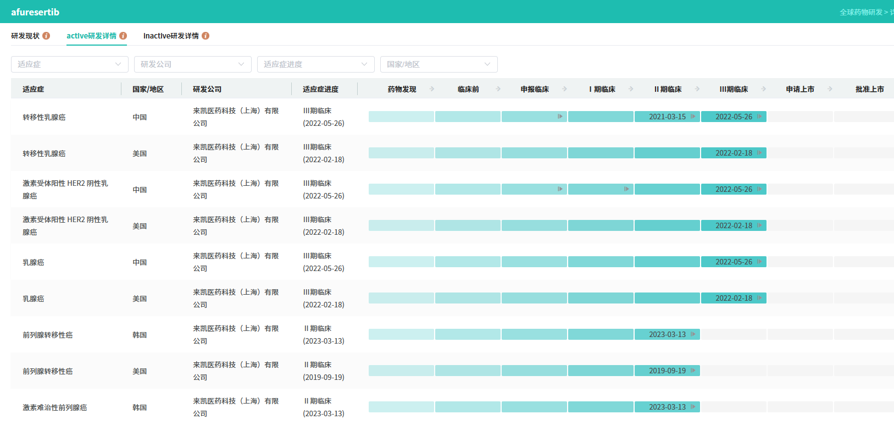This screenshot has width=894, height=425.
Task: Click info icon beside active研发详情 tab
Action: pyautogui.click(x=123, y=36)
